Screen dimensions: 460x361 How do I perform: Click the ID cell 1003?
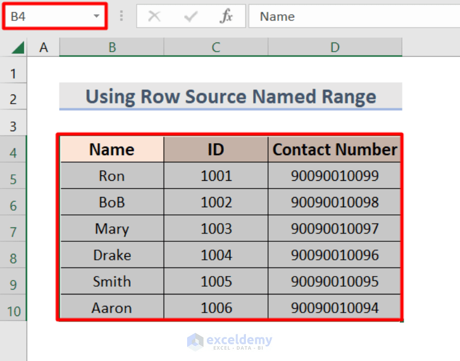(x=216, y=228)
